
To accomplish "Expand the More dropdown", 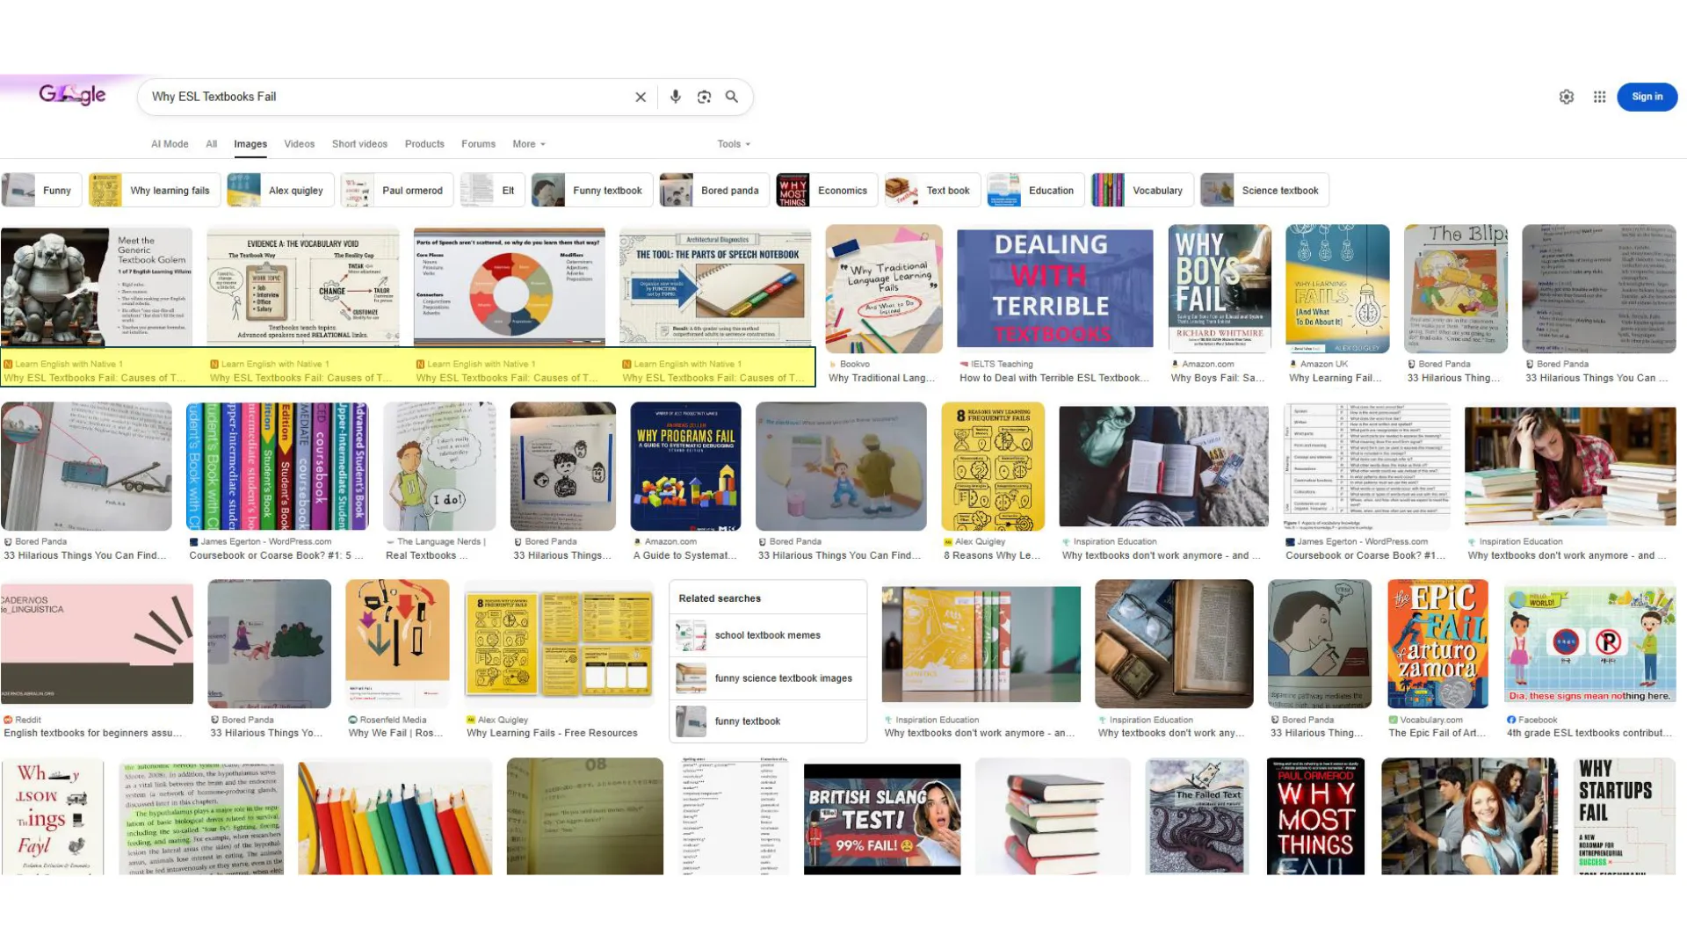I will 528,144.
